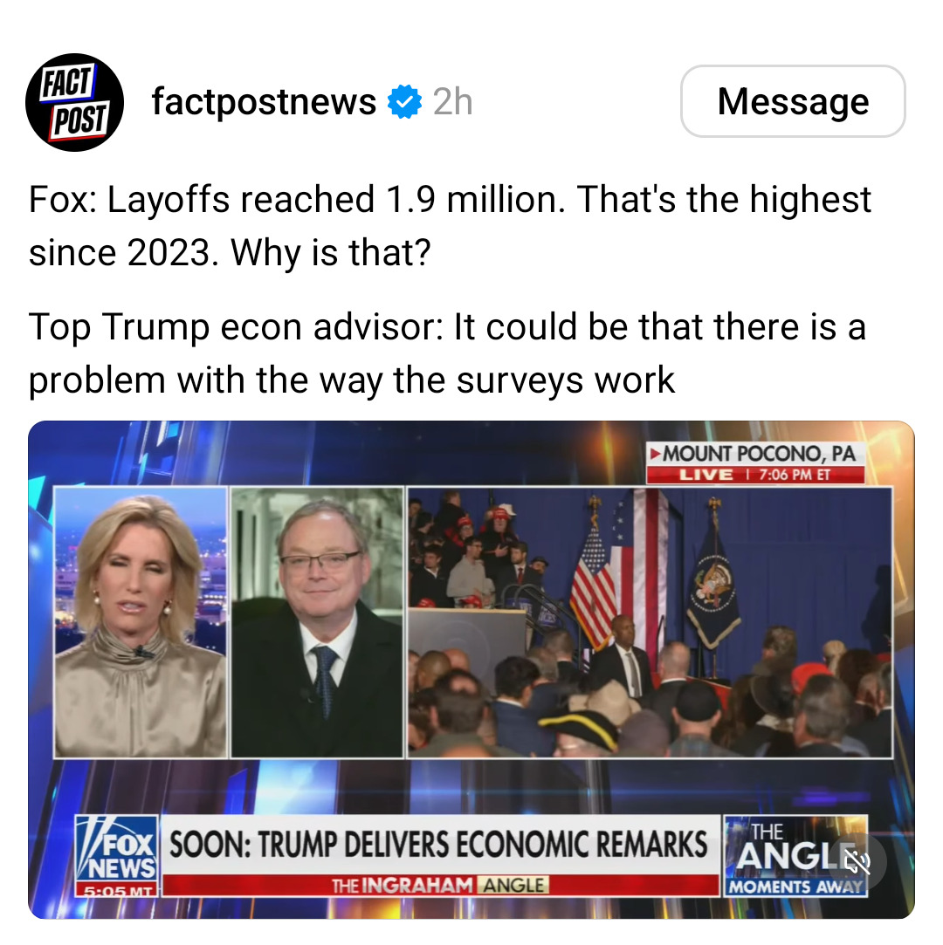Click the 2h post timestamp
943x945 pixels.
453,101
